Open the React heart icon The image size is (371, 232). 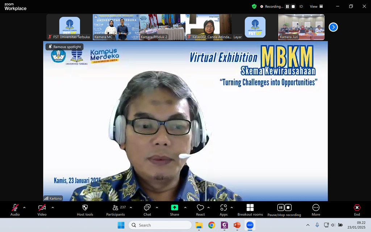(200, 208)
